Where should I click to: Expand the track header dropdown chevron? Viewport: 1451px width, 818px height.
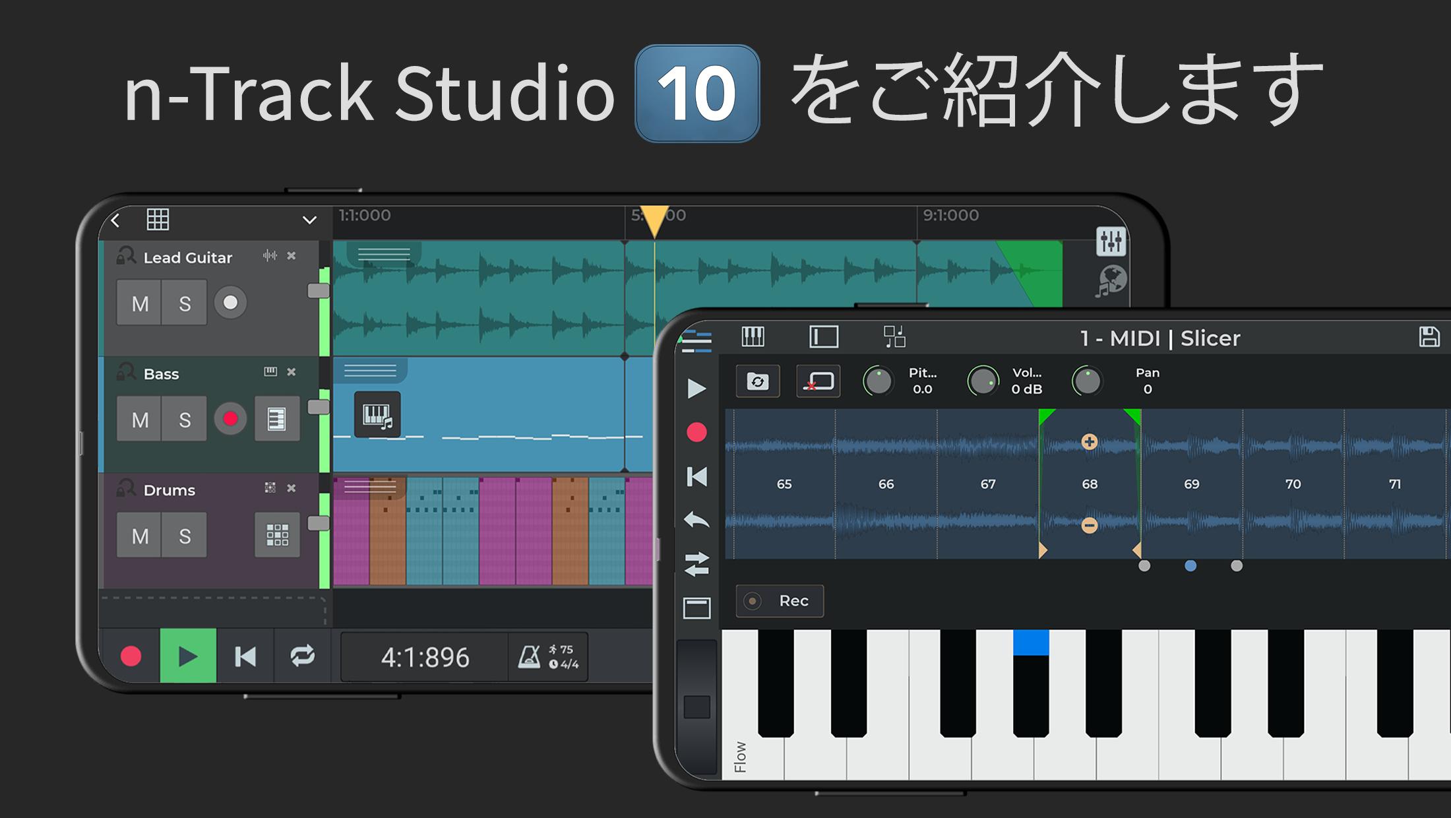(309, 220)
